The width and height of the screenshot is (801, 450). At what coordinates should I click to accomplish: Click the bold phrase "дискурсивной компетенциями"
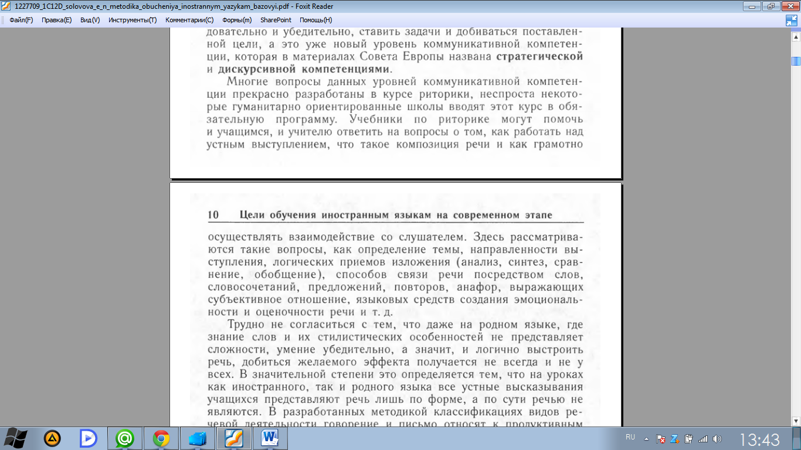click(304, 69)
